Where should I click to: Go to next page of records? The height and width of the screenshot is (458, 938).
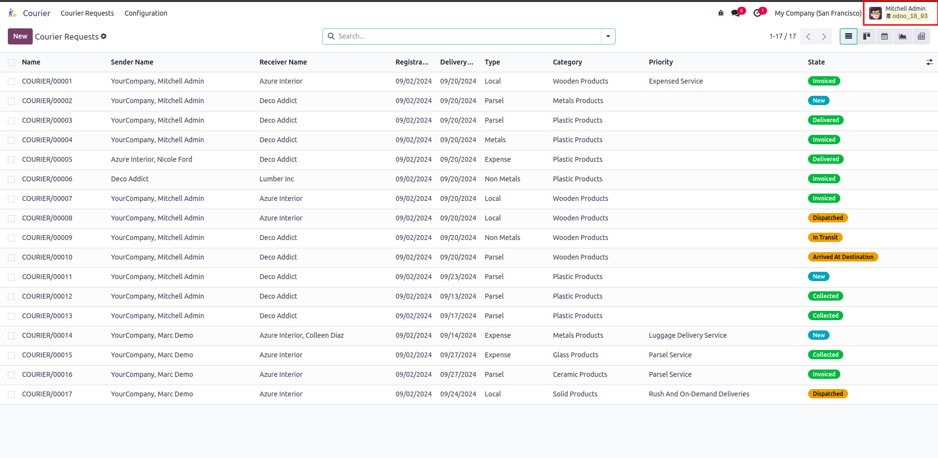824,37
